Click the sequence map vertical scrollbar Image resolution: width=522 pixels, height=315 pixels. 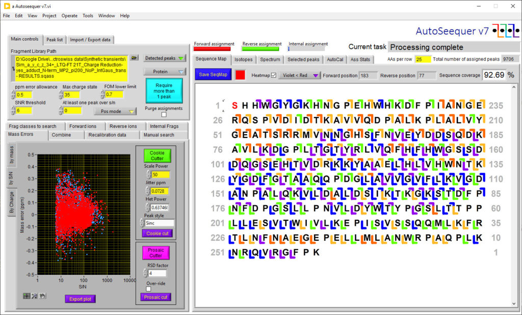click(x=514, y=195)
